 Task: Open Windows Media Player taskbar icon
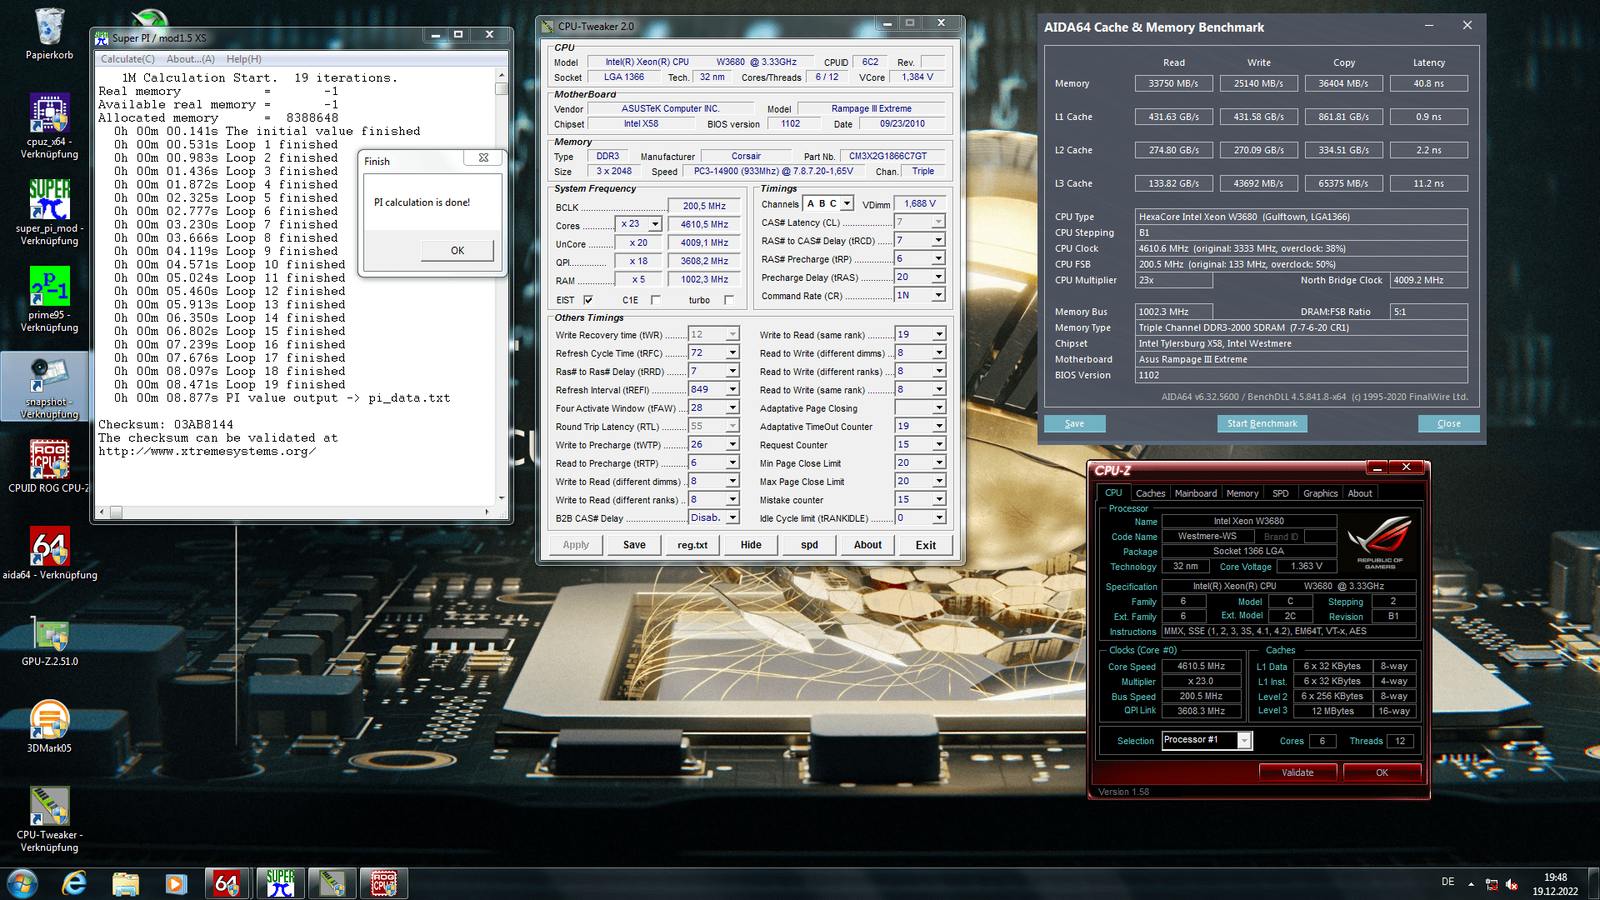point(176,883)
